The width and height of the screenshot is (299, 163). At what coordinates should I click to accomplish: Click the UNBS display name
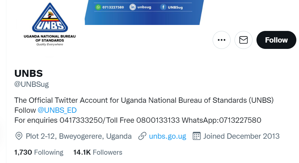(x=29, y=73)
